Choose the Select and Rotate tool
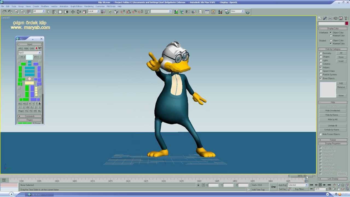This screenshot has height=197, width=350. point(79,12)
